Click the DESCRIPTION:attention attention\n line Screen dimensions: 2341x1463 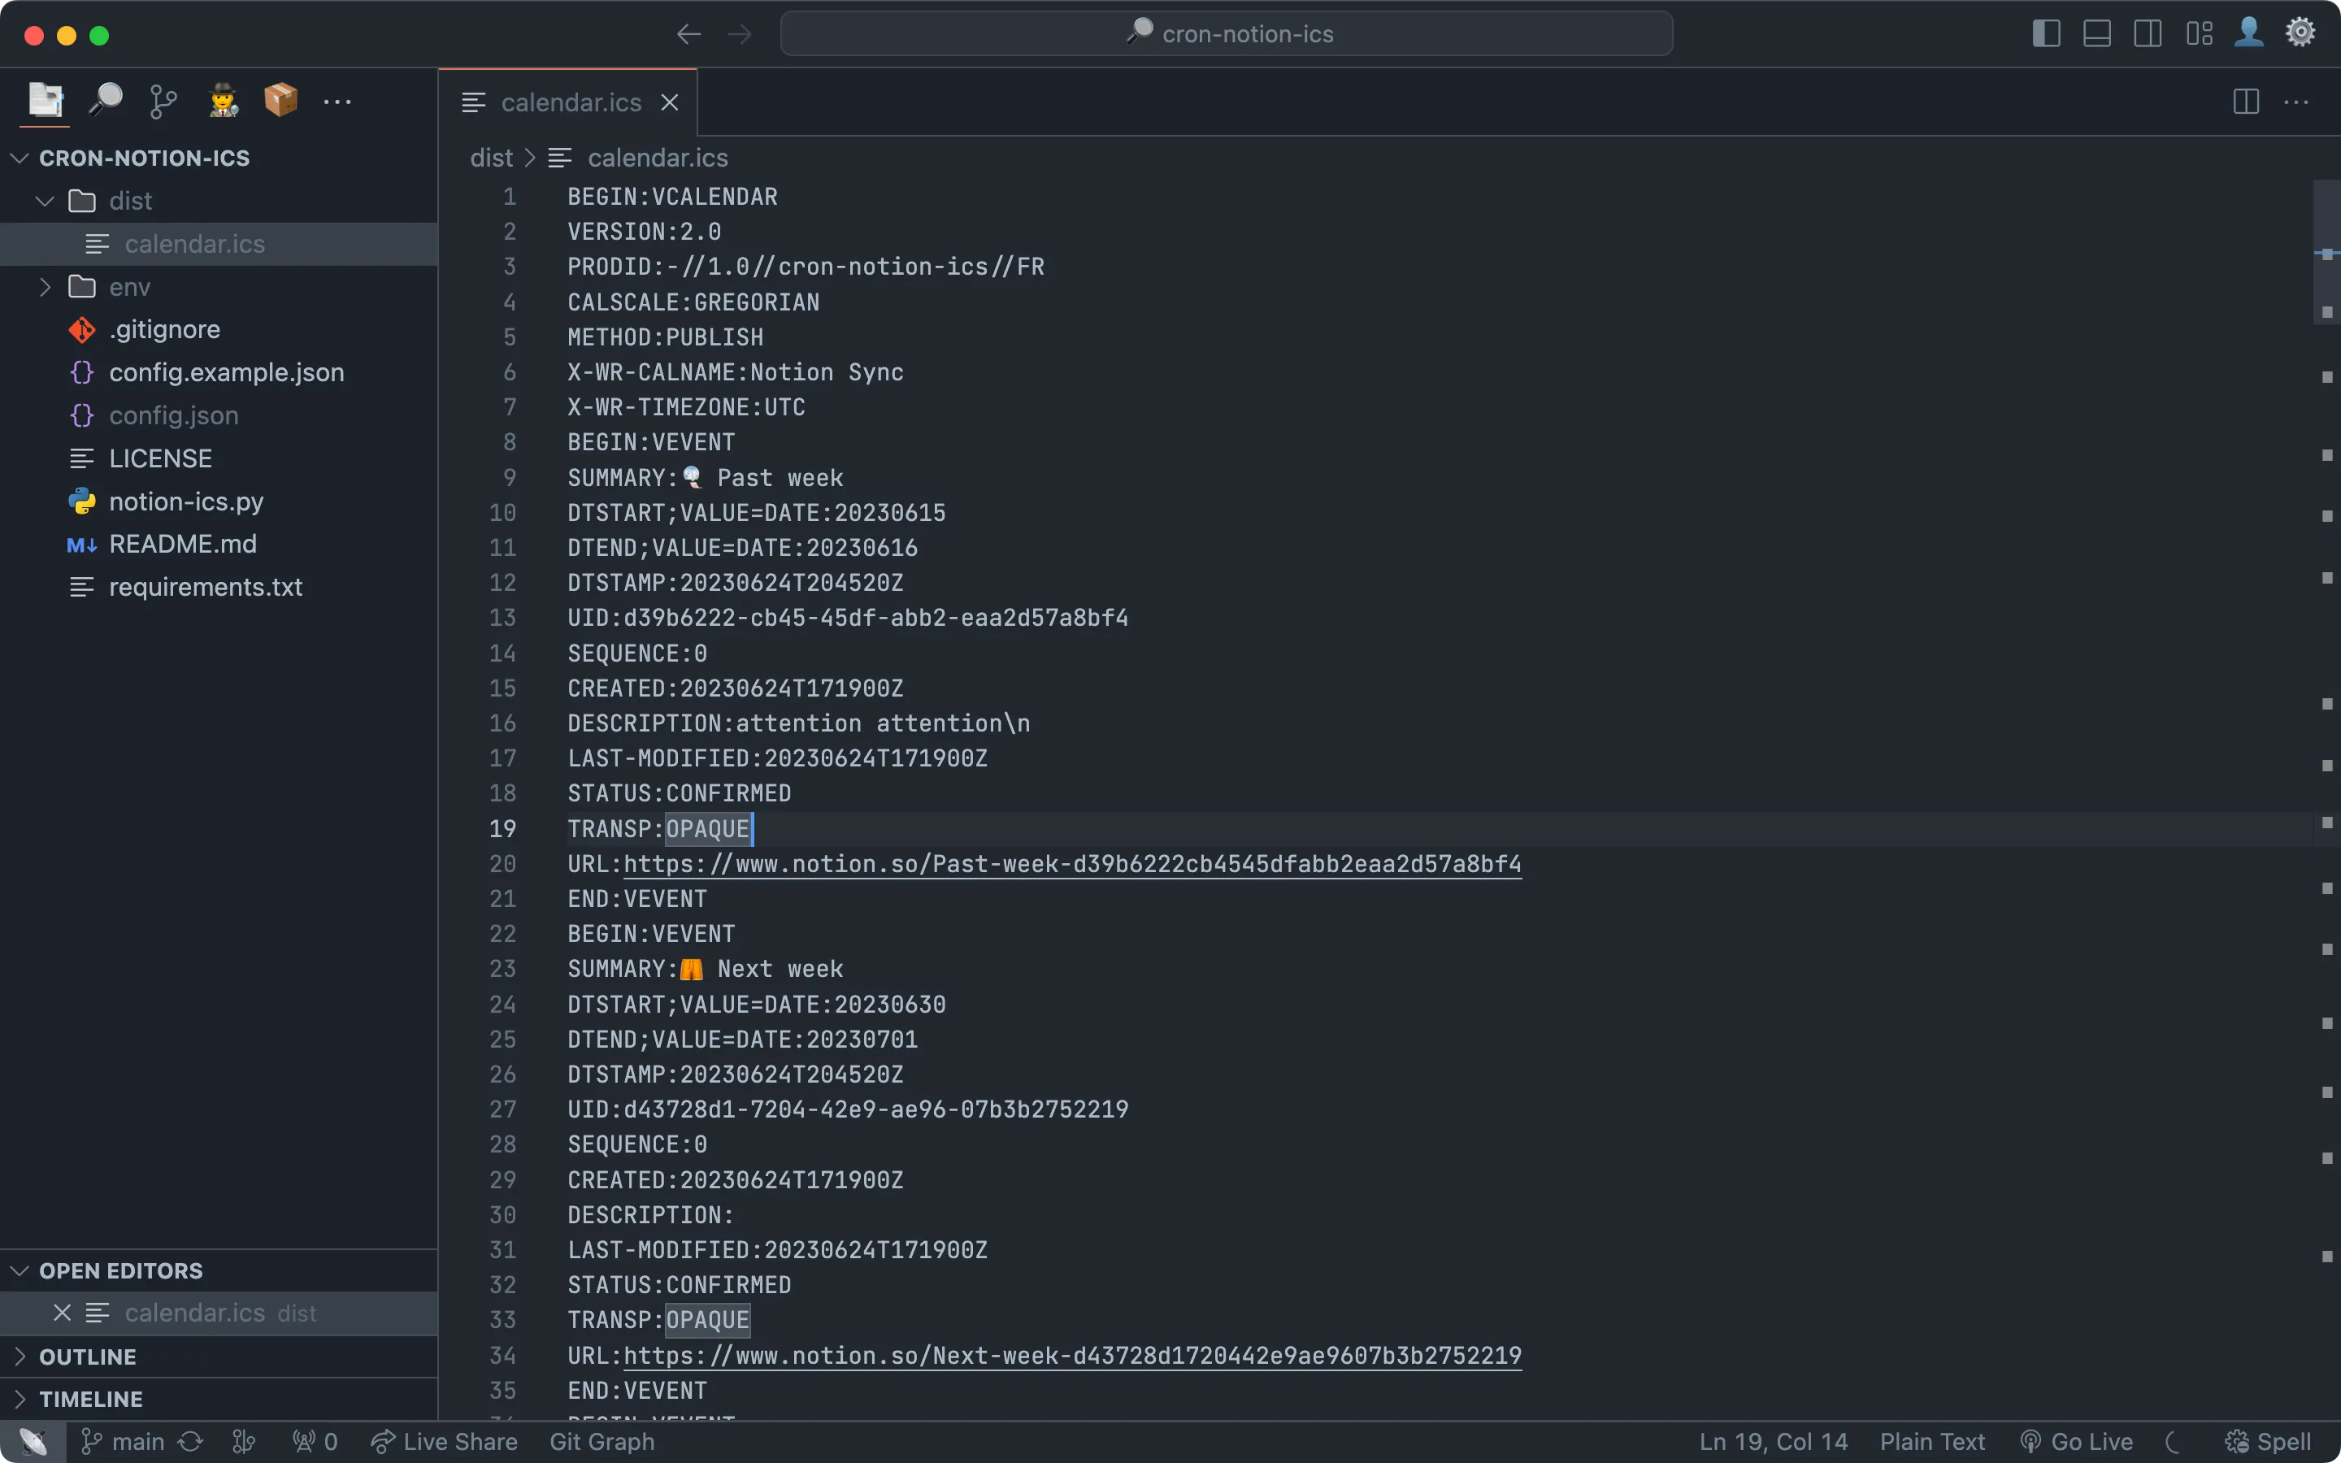799,723
